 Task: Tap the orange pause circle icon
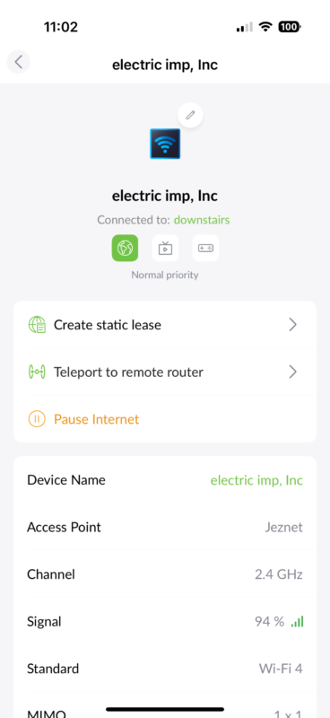(37, 419)
